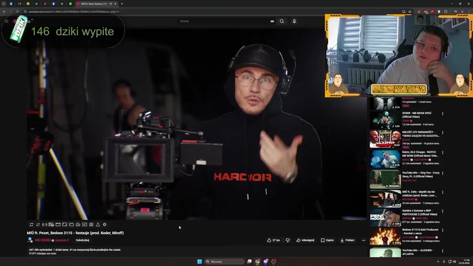The image size is (473, 266).
Task: Open the playback speed gauge icon
Action: tap(78, 225)
